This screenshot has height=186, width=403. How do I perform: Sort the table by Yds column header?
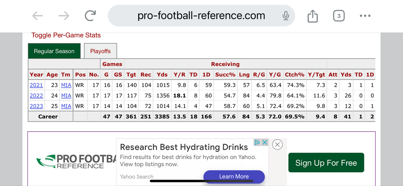[x=162, y=74]
